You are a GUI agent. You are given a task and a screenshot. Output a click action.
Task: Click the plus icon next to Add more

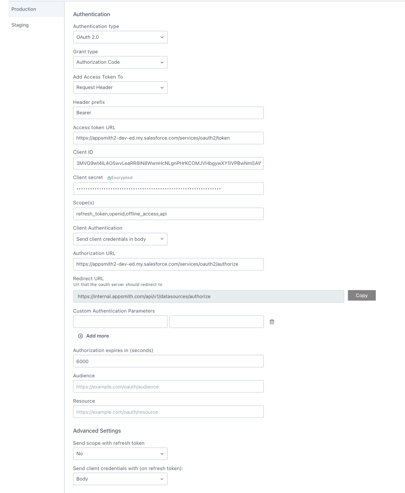point(81,336)
